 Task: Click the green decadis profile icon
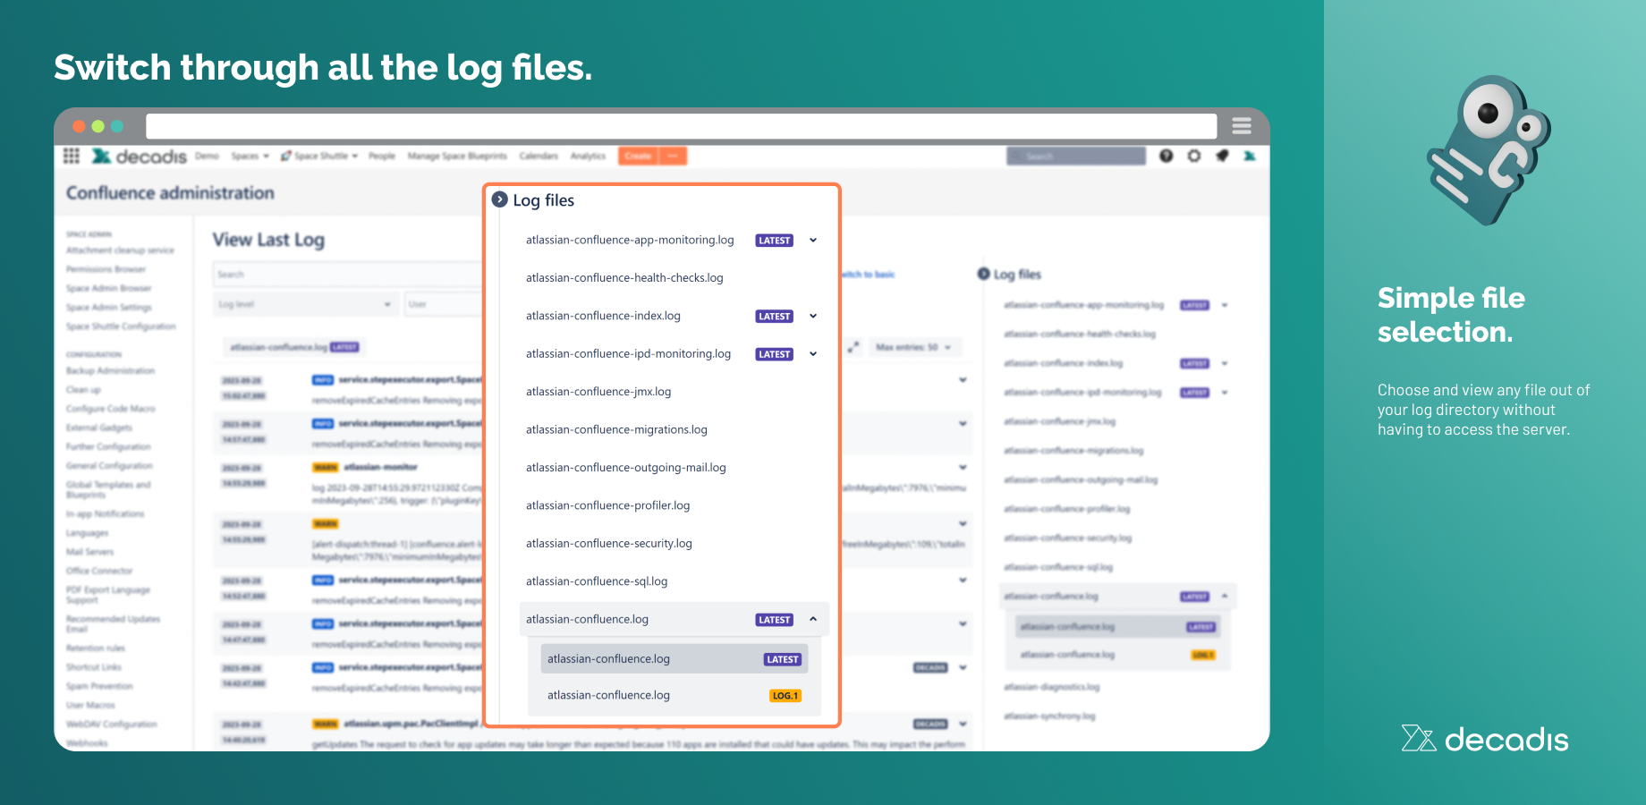click(1250, 156)
